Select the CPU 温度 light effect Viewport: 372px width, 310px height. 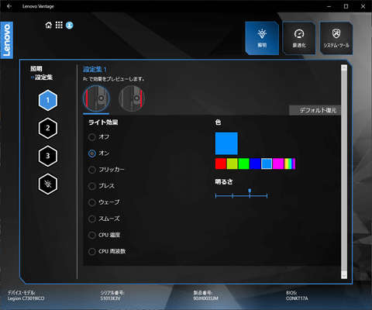pyautogui.click(x=104, y=235)
